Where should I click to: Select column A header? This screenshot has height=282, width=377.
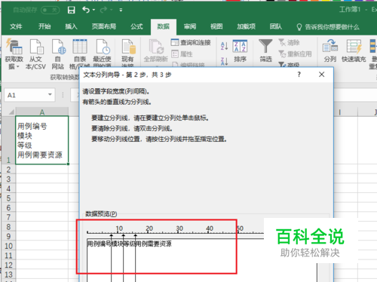pyautogui.click(x=42, y=112)
